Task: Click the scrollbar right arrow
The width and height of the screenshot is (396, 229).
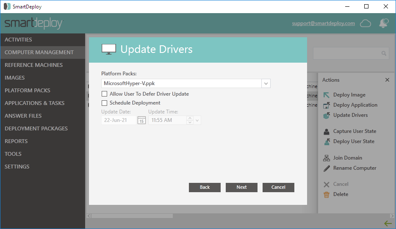Action: [392, 216]
